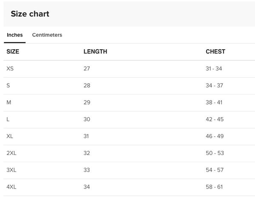The image size is (255, 197).
Task: Click the CHEST column header
Action: click(215, 51)
